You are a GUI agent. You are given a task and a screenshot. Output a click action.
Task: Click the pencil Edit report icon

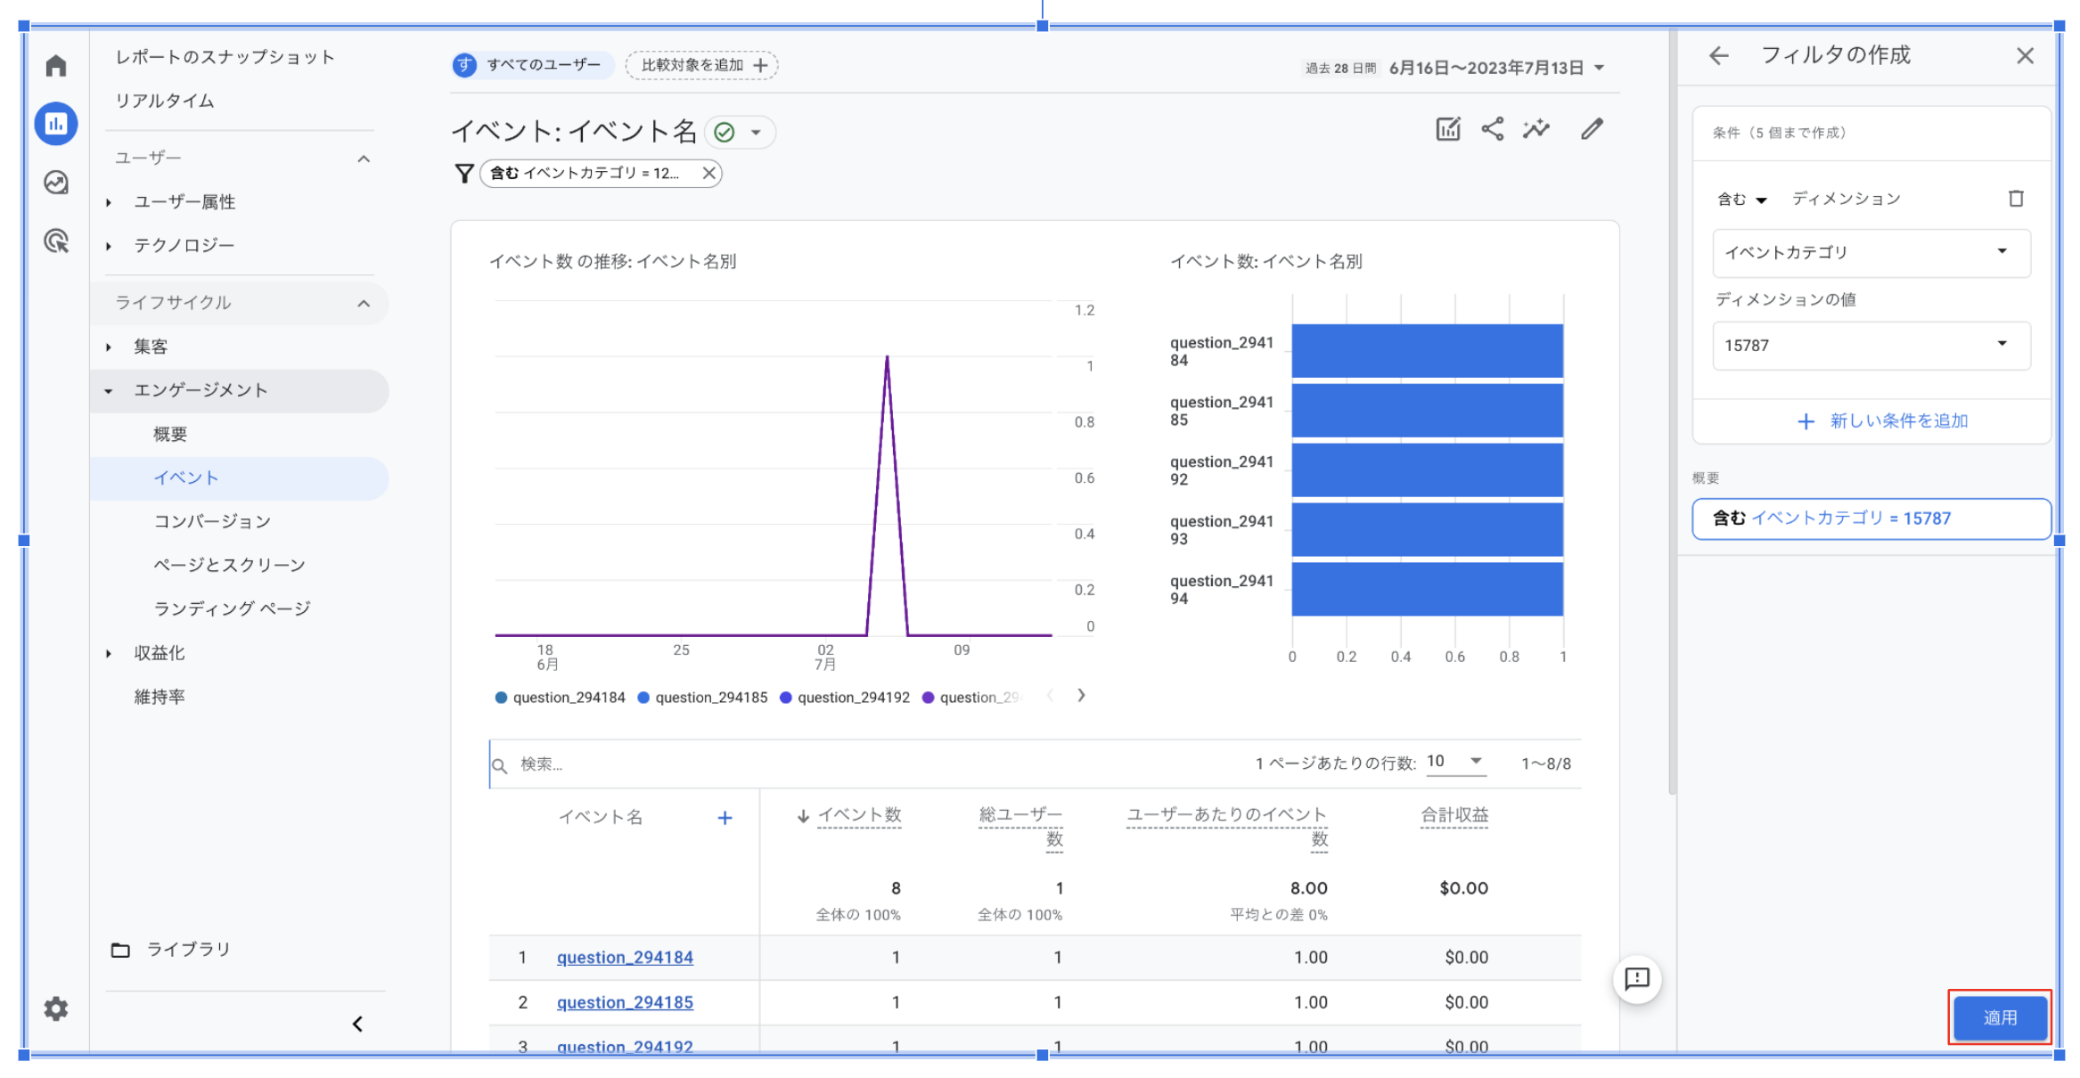pos(1592,129)
